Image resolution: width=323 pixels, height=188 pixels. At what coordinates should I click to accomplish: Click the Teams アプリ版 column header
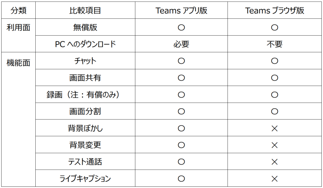(x=181, y=10)
